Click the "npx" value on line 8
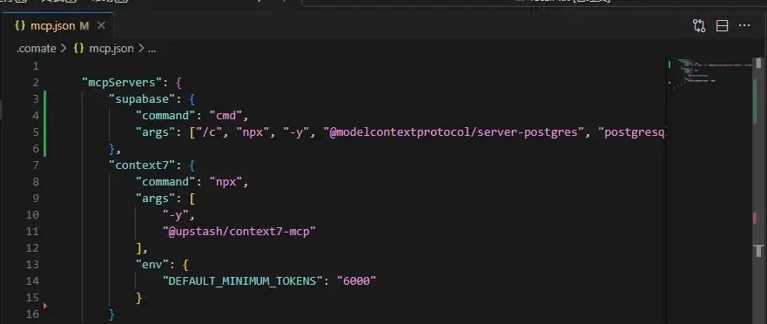This screenshot has width=767, height=324. (226, 181)
